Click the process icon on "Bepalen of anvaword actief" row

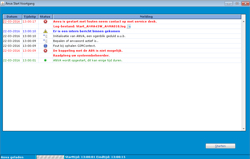point(45,41)
